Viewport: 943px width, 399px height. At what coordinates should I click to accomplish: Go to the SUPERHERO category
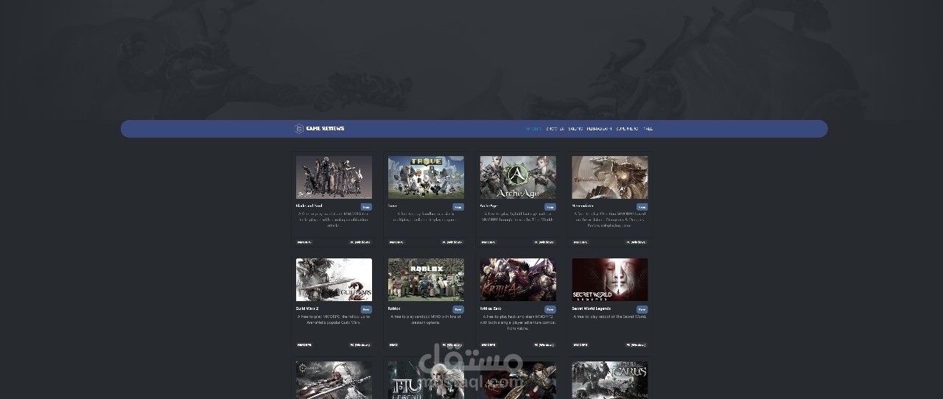pyautogui.click(x=627, y=129)
